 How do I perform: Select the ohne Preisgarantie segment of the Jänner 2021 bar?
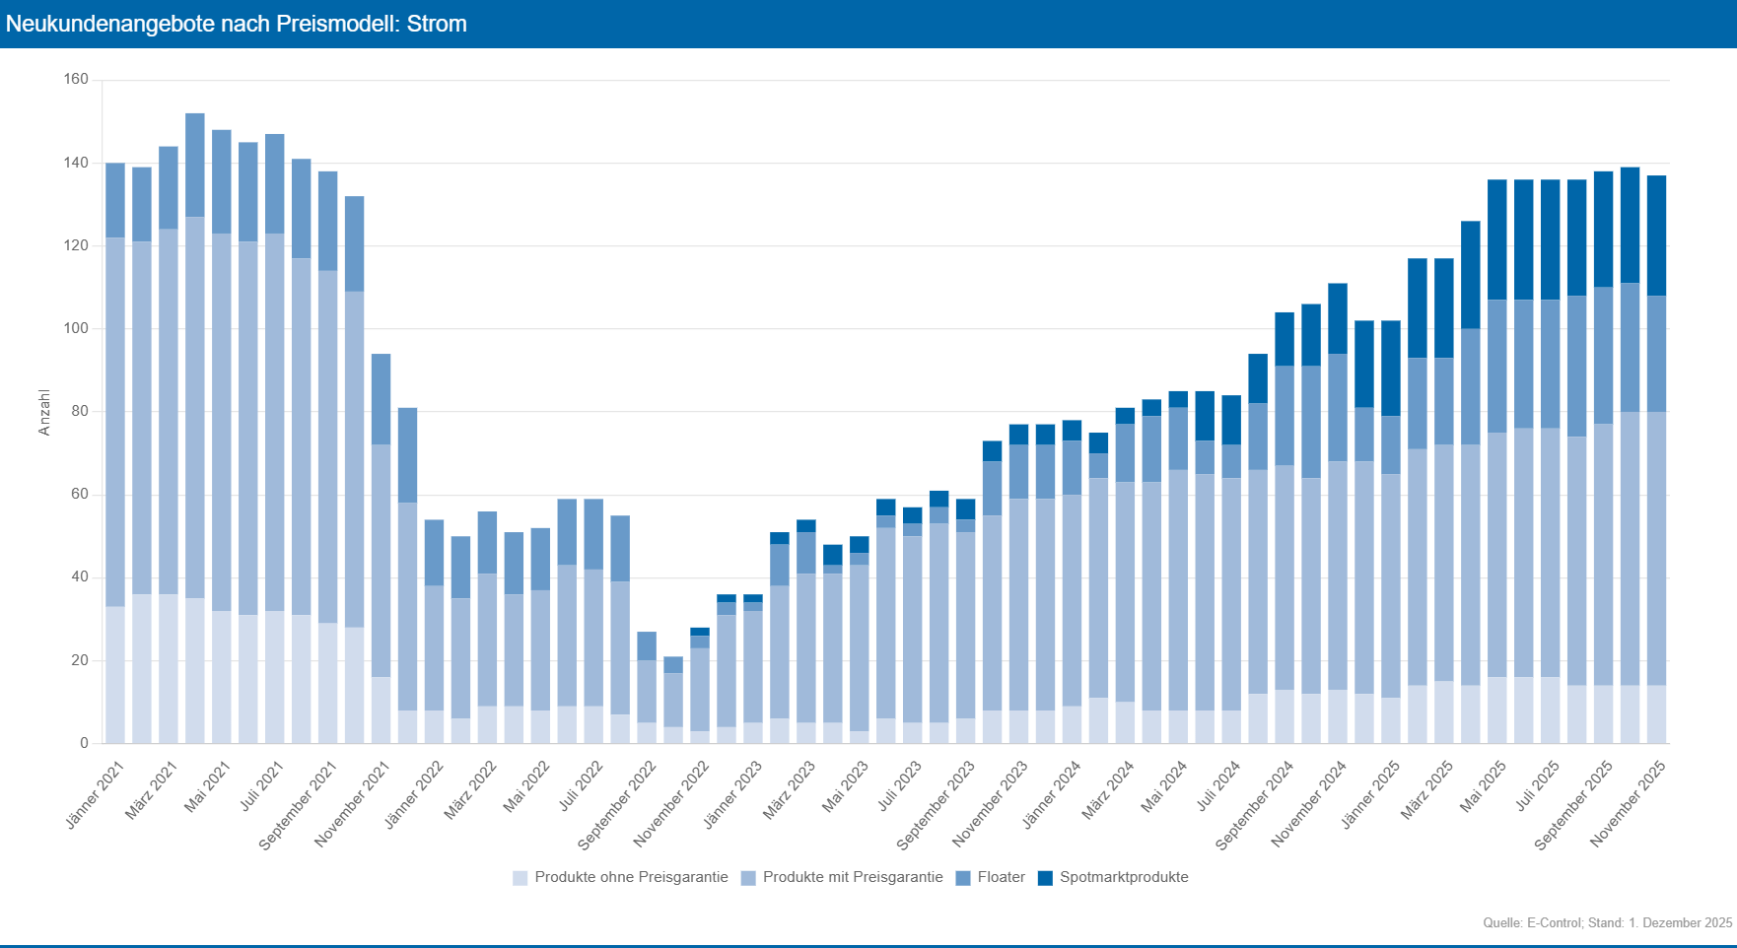(x=115, y=674)
